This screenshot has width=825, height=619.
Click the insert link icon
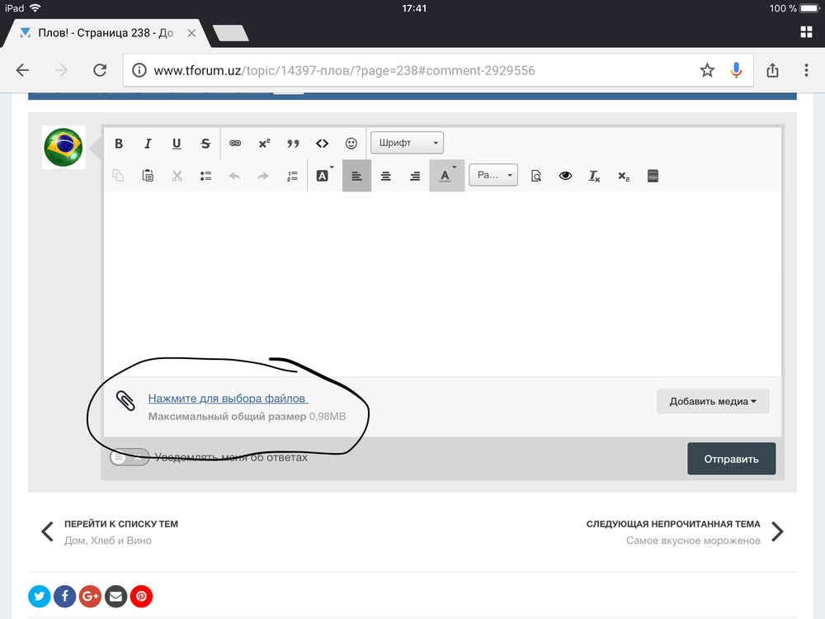[235, 144]
